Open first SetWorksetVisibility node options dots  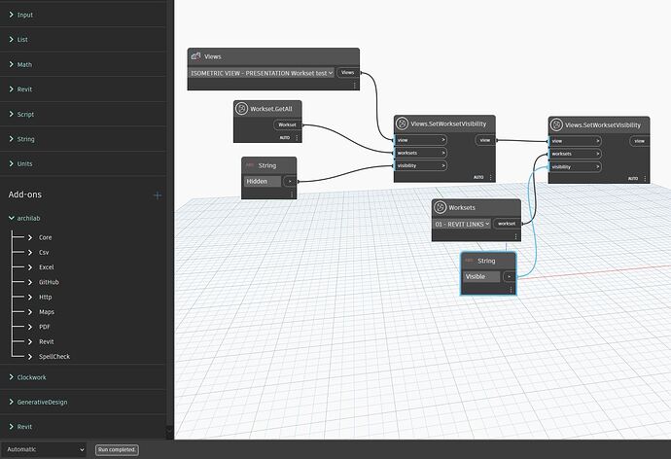[x=490, y=177]
